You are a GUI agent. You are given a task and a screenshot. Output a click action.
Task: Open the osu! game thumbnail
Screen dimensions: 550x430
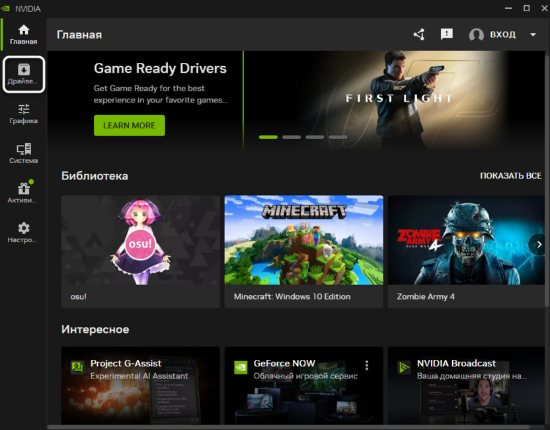coord(141,240)
